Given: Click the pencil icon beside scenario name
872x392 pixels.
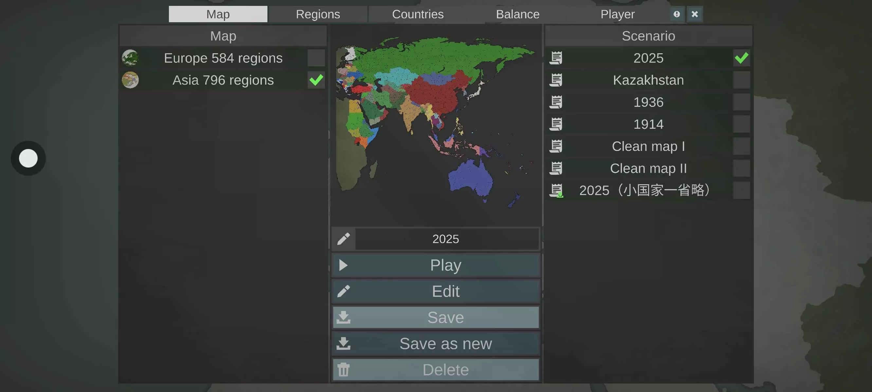Looking at the screenshot, I should coord(343,239).
